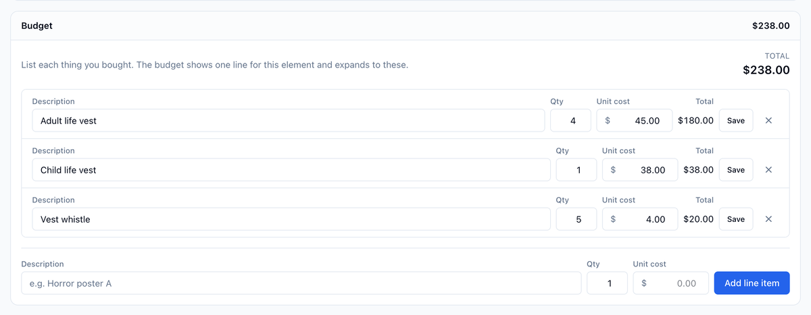
Task: Save the Adult life vest row
Action: (x=736, y=121)
